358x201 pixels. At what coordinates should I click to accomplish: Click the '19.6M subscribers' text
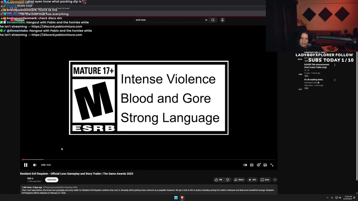point(34,181)
